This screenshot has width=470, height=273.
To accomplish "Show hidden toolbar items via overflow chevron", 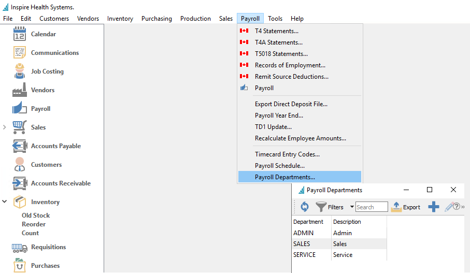I will pos(463,207).
